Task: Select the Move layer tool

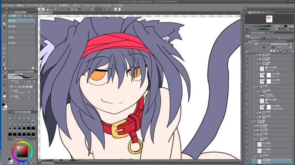Action: point(4,28)
